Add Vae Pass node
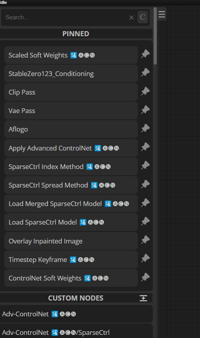This screenshot has width=200, height=338. pyautogui.click(x=71, y=111)
